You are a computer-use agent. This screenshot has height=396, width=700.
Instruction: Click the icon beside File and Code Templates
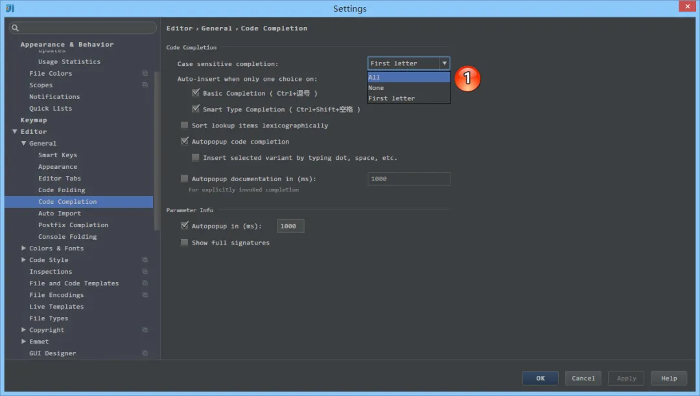coord(144,283)
